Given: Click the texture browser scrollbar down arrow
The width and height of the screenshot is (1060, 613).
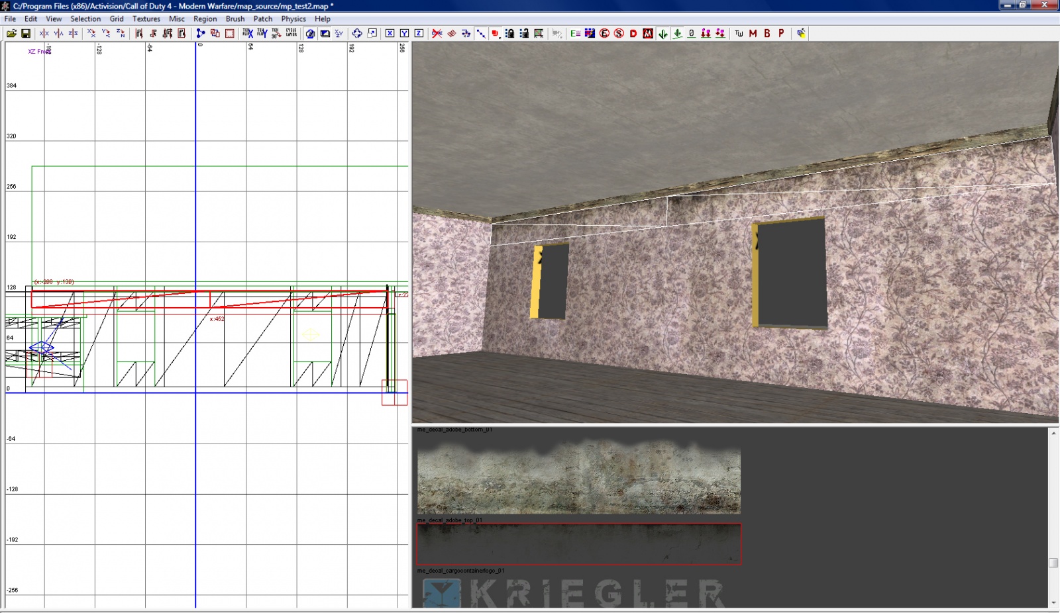Looking at the screenshot, I should pos(1053,602).
